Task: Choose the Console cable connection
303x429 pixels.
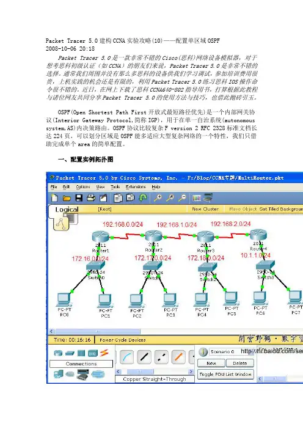Action: point(126,357)
